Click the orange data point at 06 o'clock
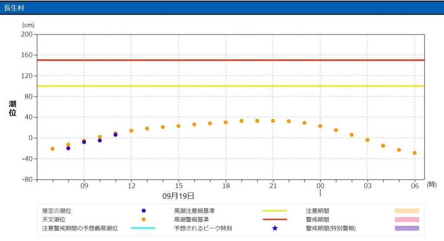This screenshot has height=241, width=444. 415,153
